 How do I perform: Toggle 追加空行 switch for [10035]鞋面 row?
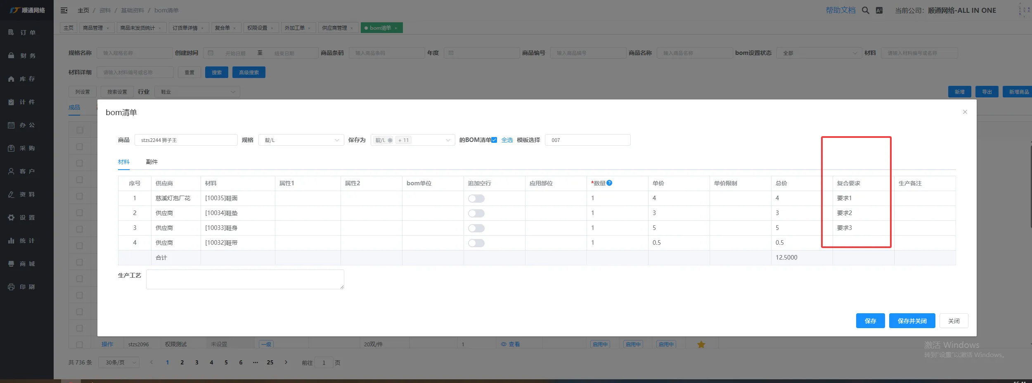pyautogui.click(x=476, y=199)
